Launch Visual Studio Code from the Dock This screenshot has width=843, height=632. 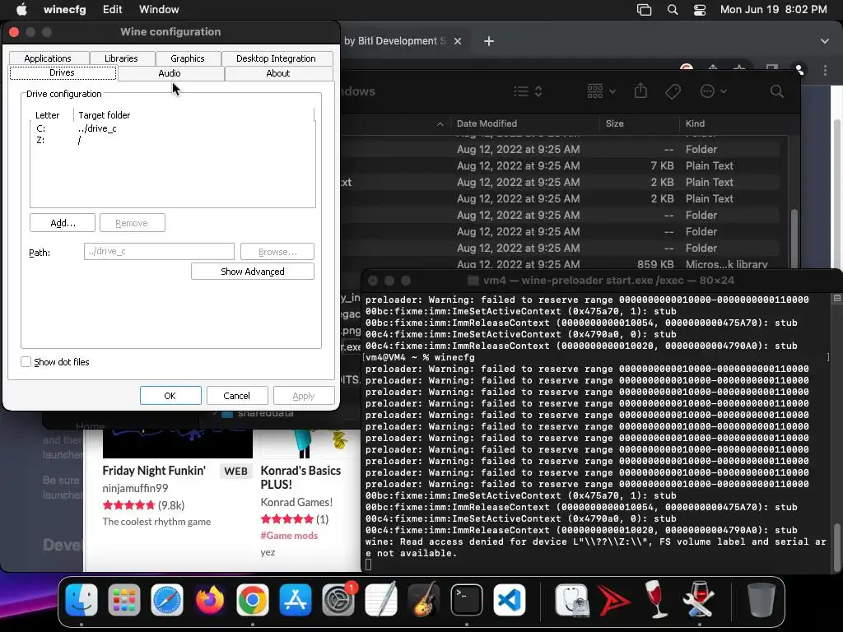(x=509, y=600)
